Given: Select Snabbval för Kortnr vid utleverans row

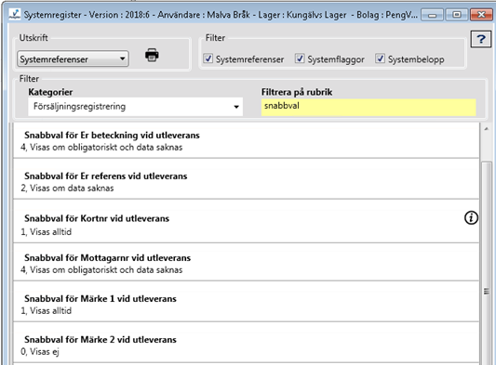Looking at the screenshot, I should pos(246,221).
